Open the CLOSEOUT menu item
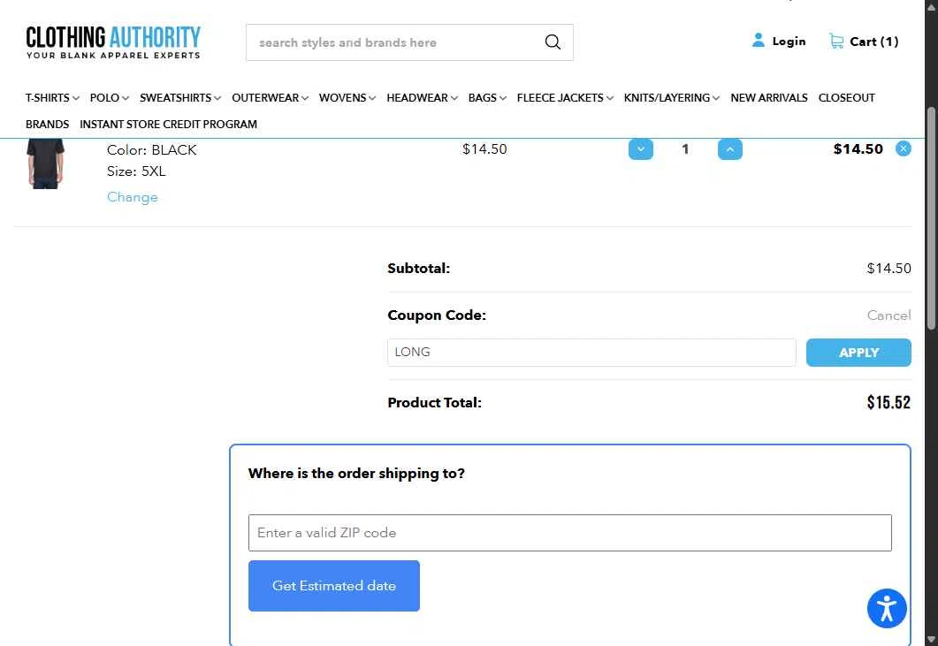The height and width of the screenshot is (646, 938). click(x=846, y=97)
